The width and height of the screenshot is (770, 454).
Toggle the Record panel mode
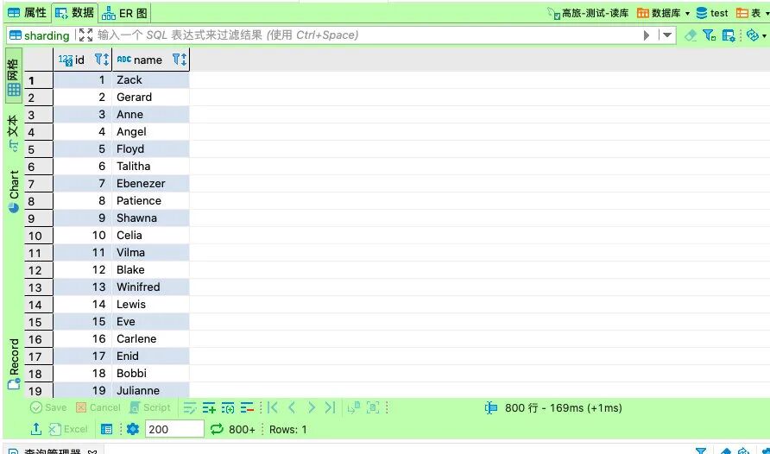point(14,363)
